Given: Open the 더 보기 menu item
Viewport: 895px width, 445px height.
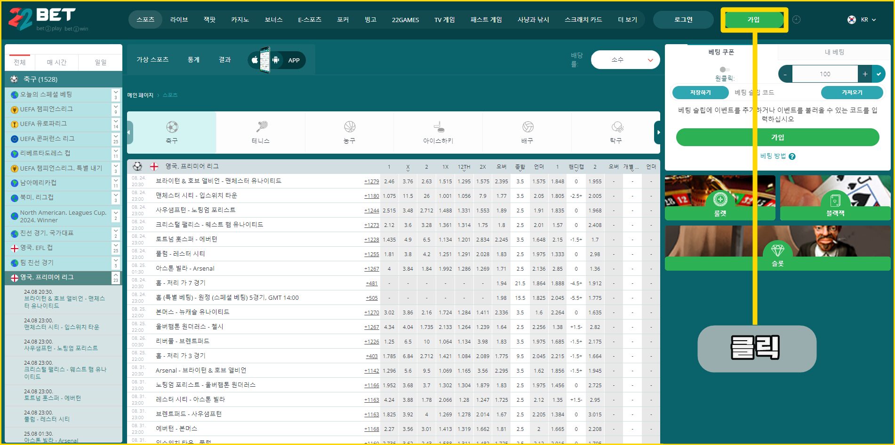Looking at the screenshot, I should point(627,19).
